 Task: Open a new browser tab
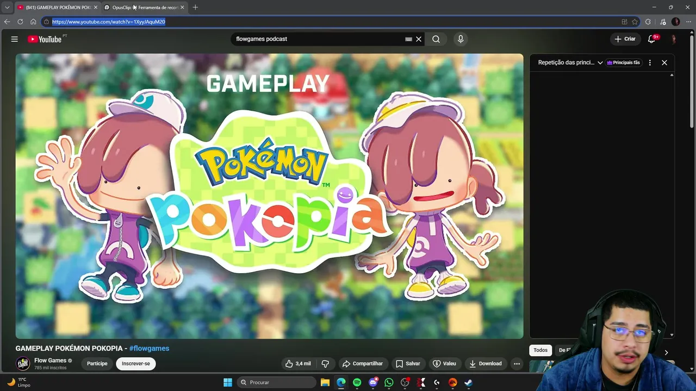point(195,7)
